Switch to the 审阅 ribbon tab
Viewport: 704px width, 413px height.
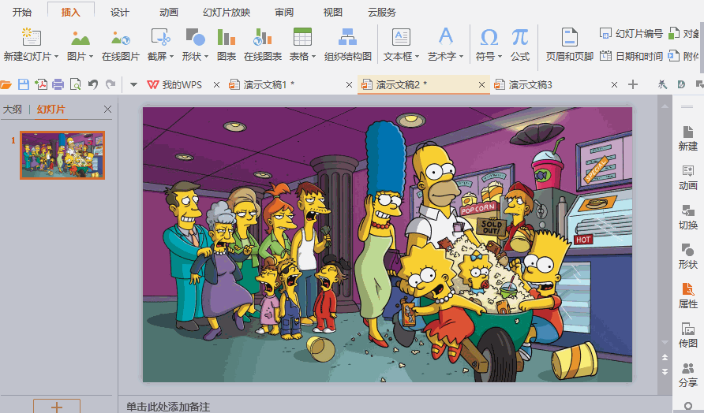(x=284, y=12)
